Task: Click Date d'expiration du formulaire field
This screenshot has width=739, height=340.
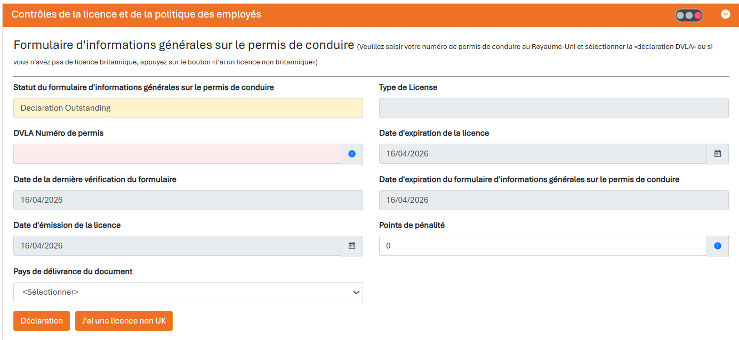Action: (554, 200)
